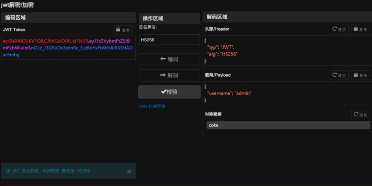Click the 编码 encode button
Image resolution: width=372 pixels, height=186 pixels.
coord(169,59)
